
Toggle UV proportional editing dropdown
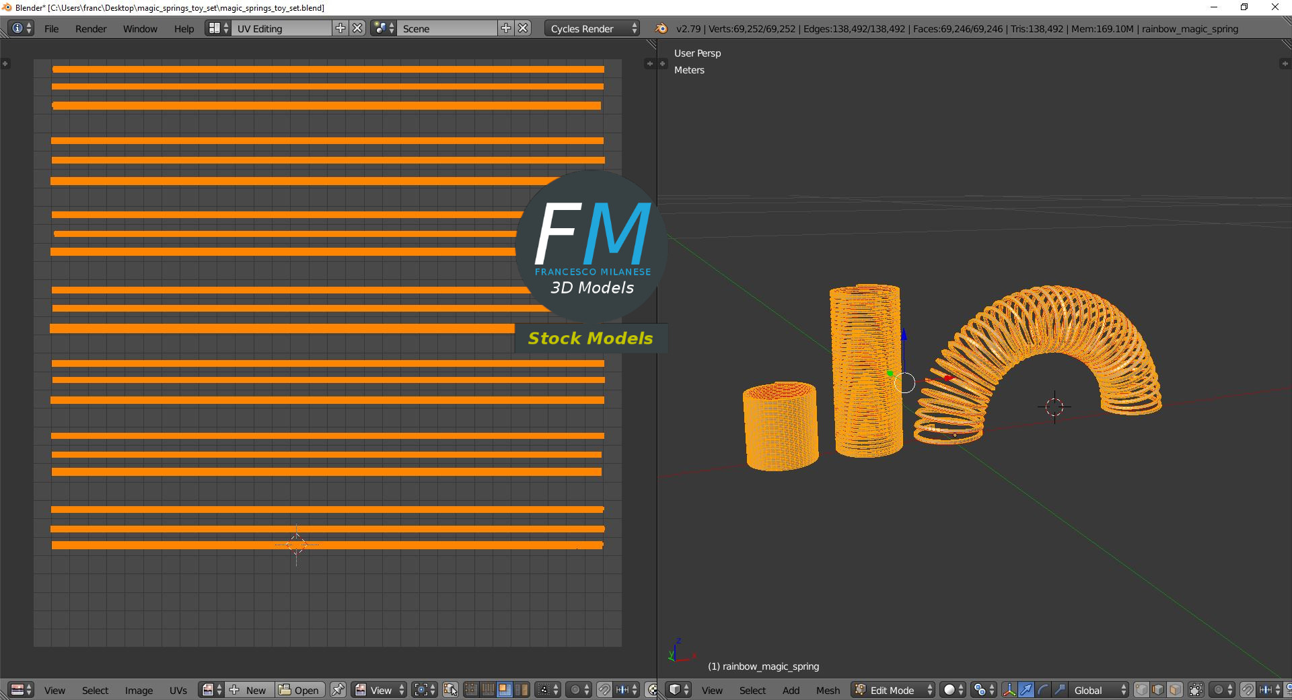point(579,690)
